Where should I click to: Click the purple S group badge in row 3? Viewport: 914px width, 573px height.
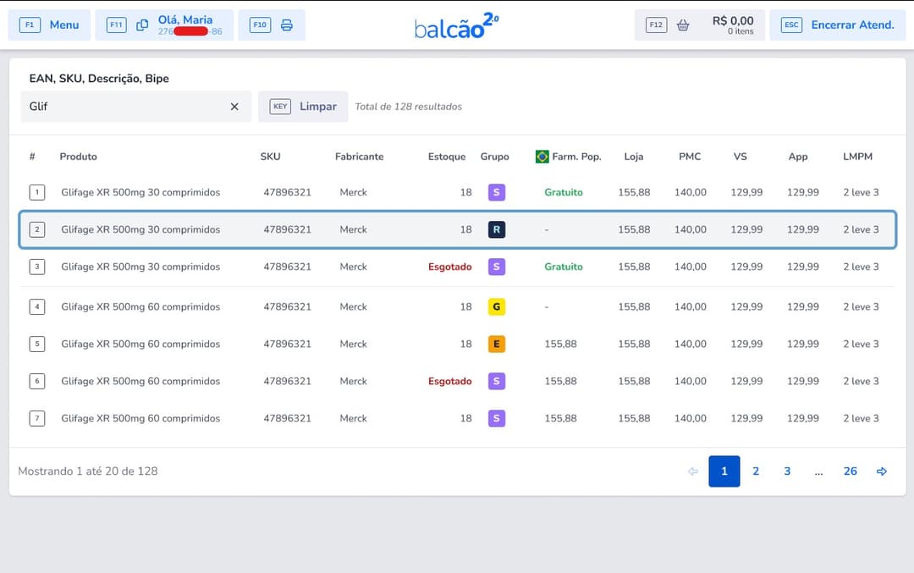(497, 267)
